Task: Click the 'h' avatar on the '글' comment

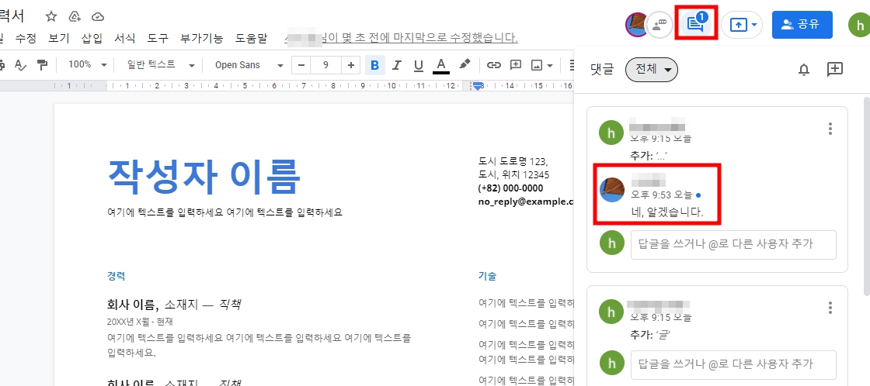Action: pyautogui.click(x=611, y=312)
